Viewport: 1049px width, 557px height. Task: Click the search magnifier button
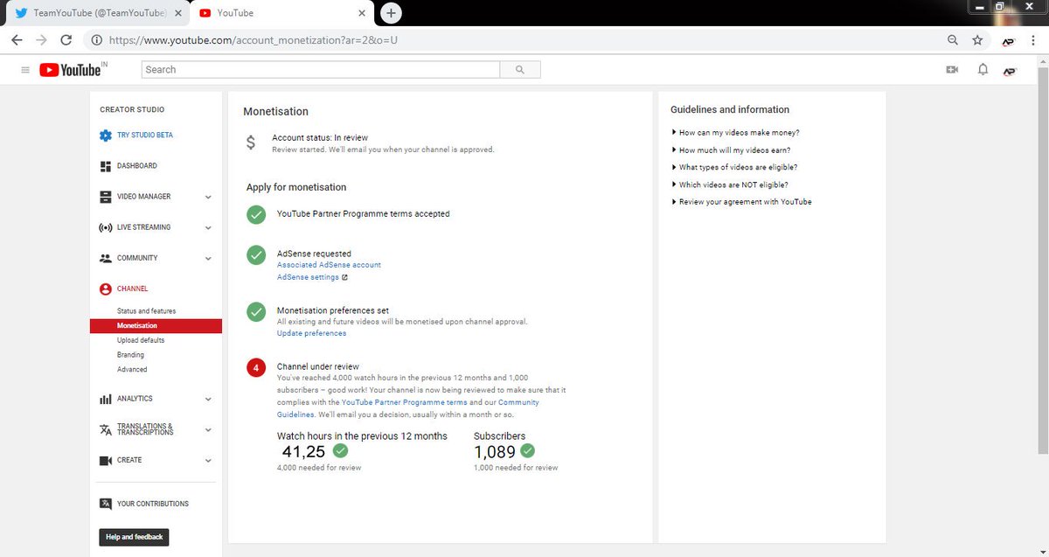[x=520, y=70]
